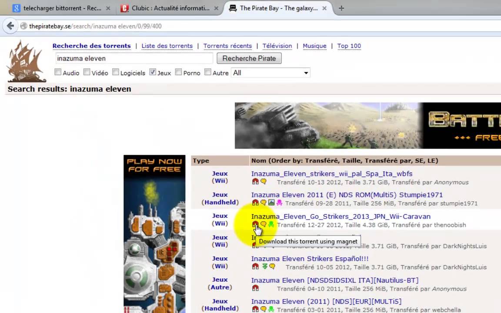501x313 pixels.
Task: Click magnet icon under Inazuma_Eleven_strikers_wii_pal_Spa_Ita_wbfs
Action: tap(255, 182)
